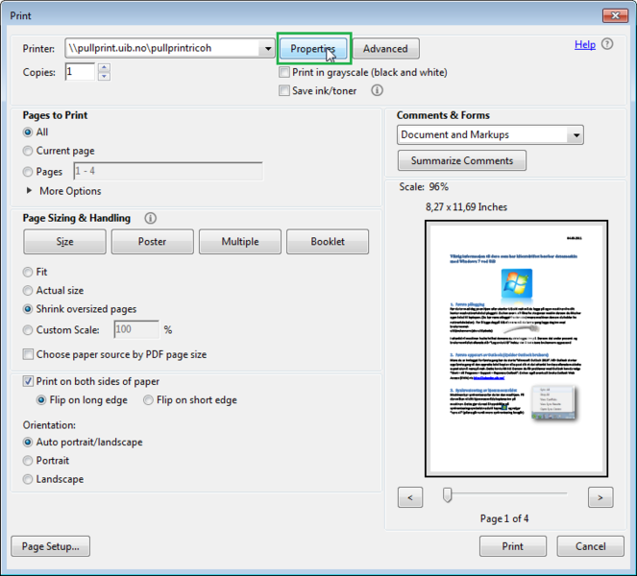Select the Size tab button
Viewport: 637px width, 576px height.
pos(64,242)
